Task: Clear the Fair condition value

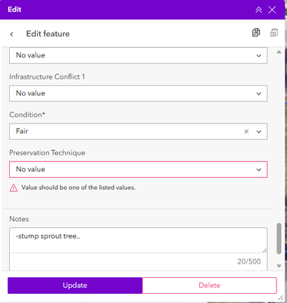Action: pos(246,132)
